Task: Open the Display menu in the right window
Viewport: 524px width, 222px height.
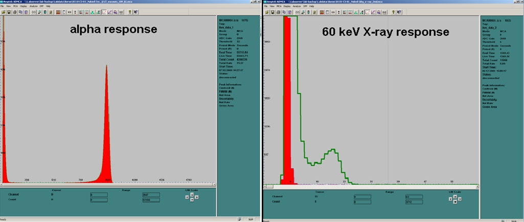Action: click(287, 6)
